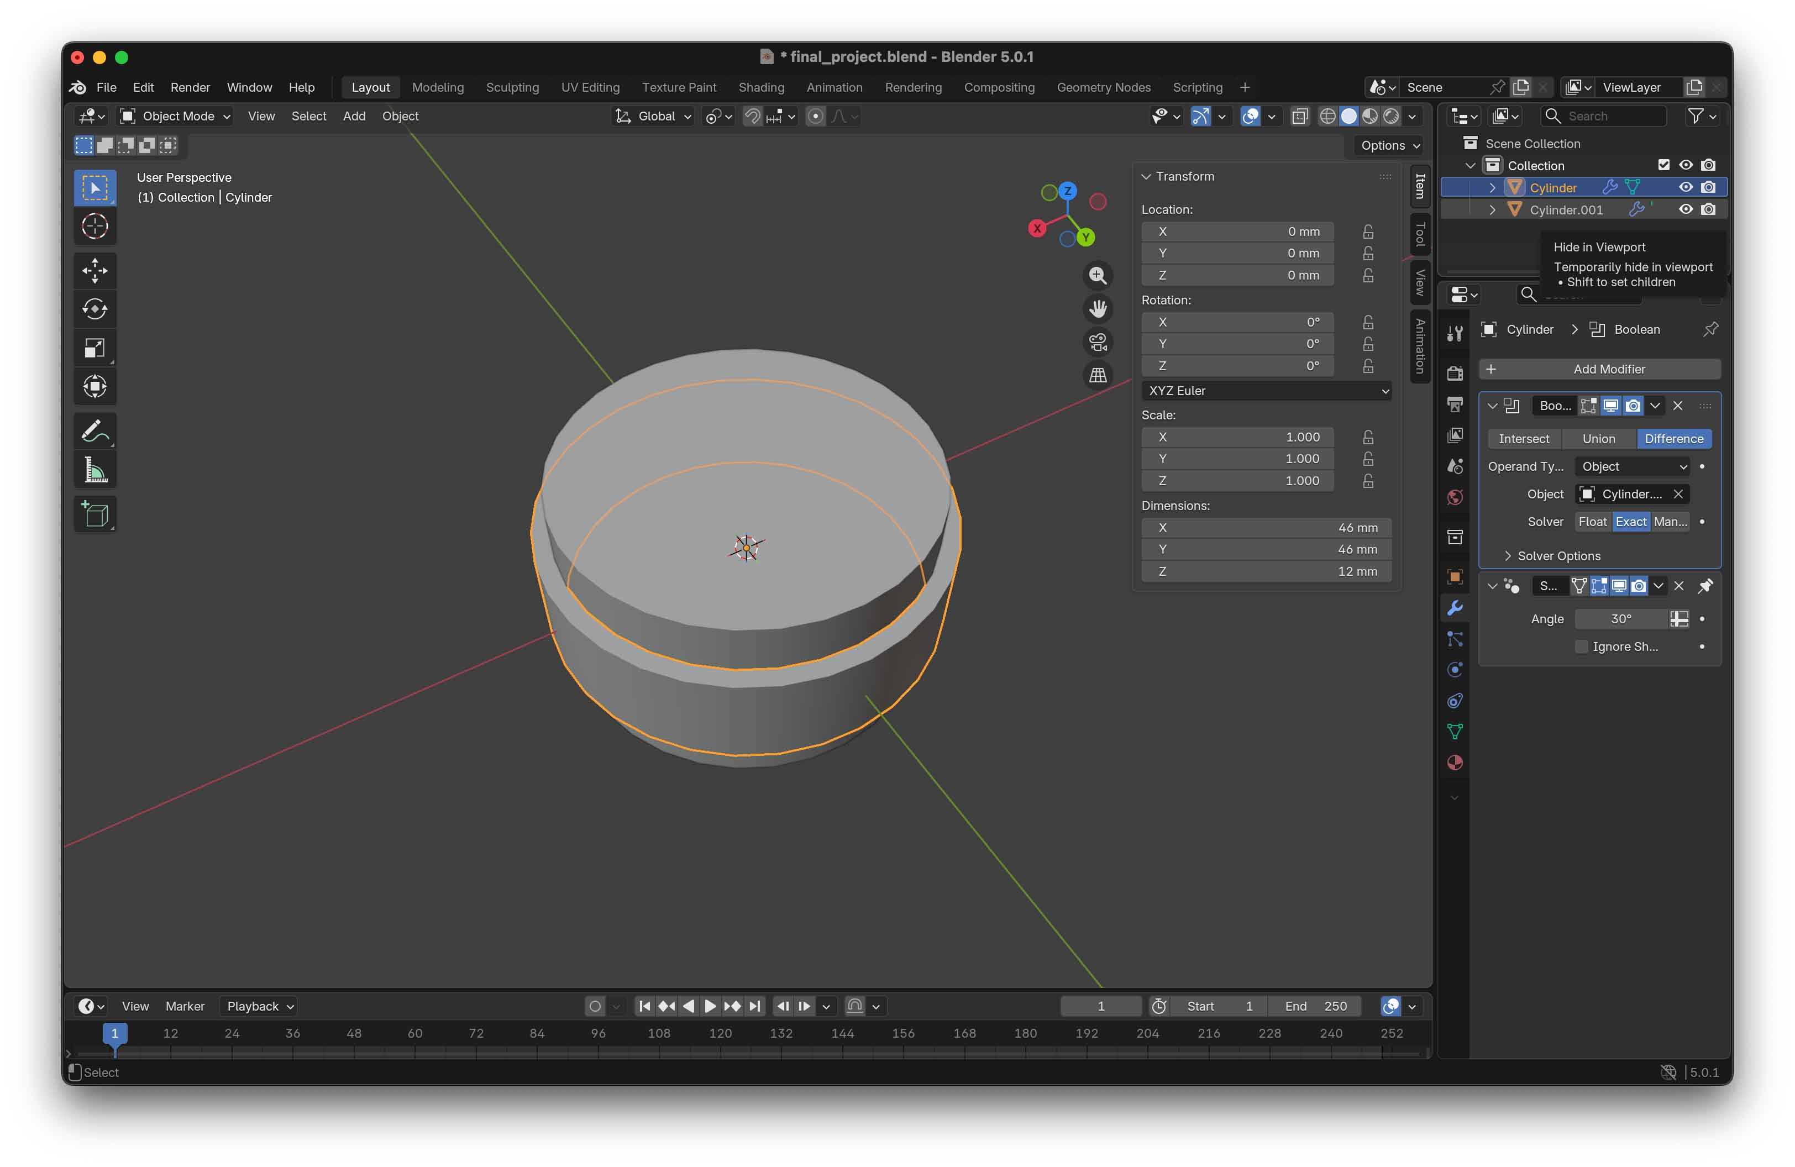1795x1167 pixels.
Task: Click the smooth Angle value field
Action: click(x=1621, y=619)
